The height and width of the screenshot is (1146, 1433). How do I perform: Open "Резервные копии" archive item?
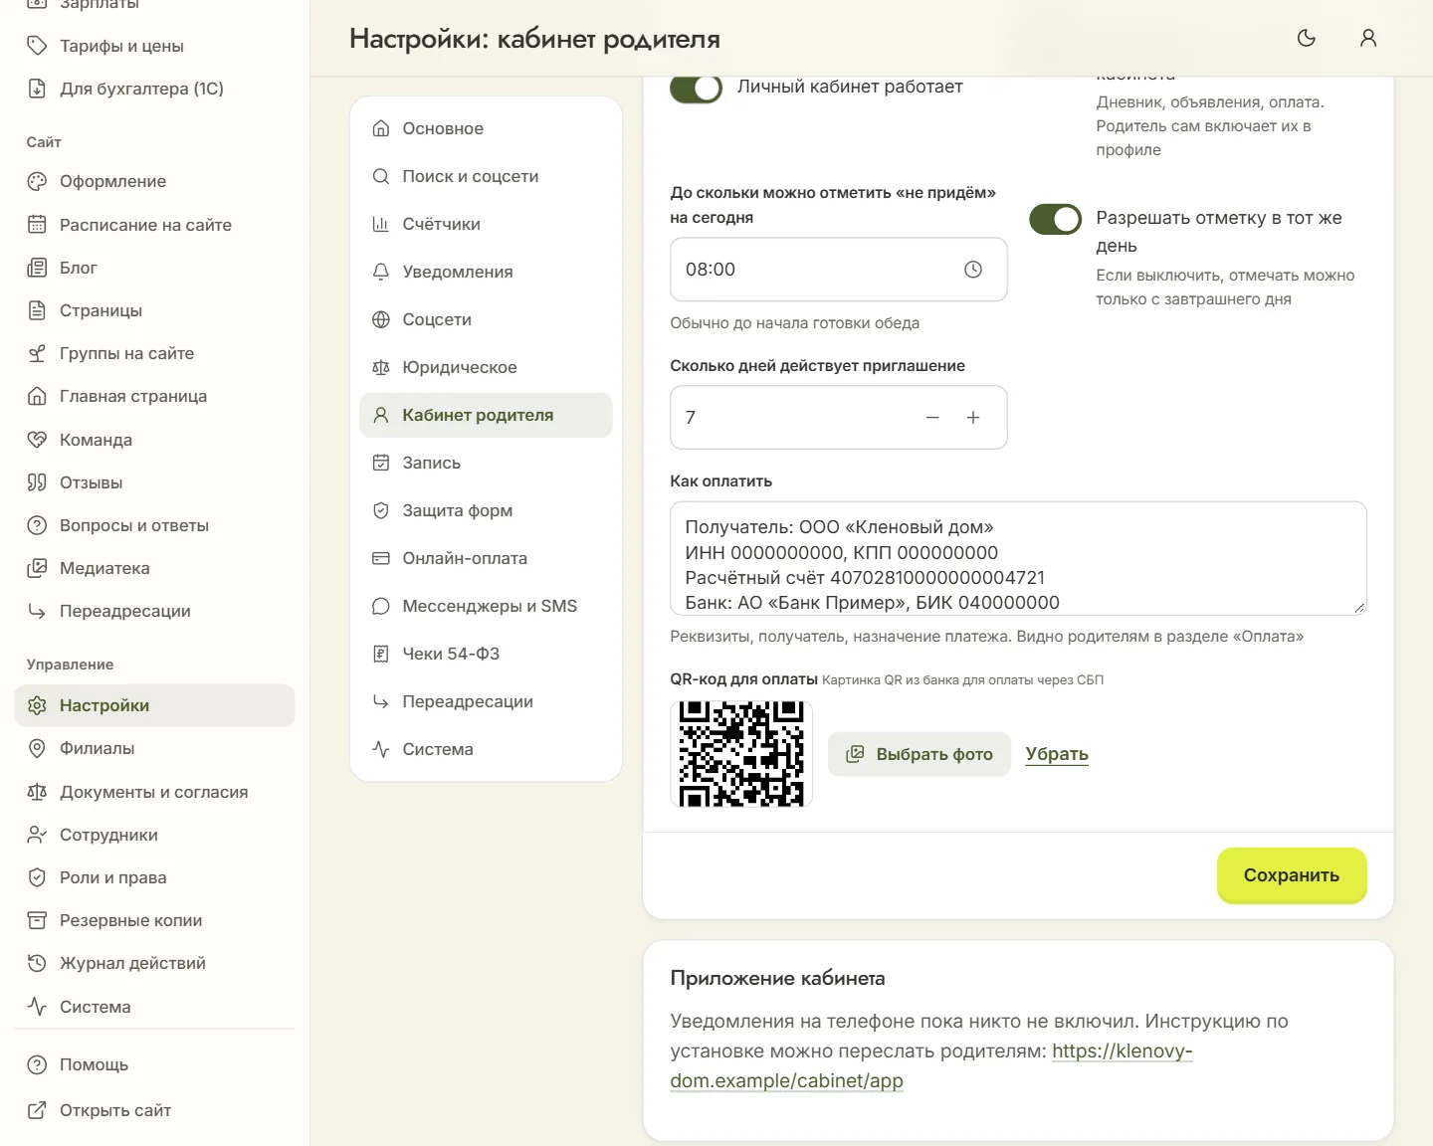(x=154, y=920)
